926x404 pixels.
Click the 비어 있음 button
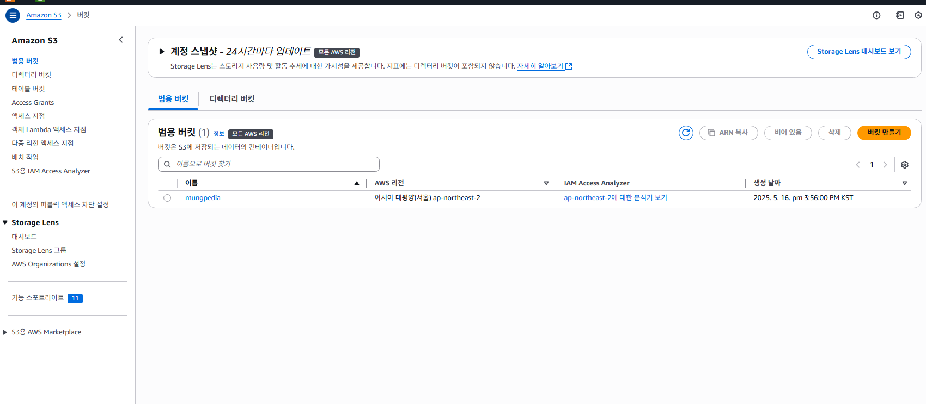788,133
